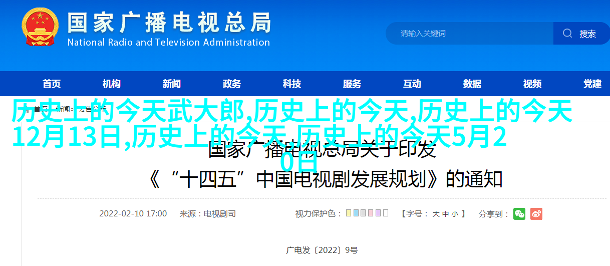Click the 分享到 label
Screen dimensions: 610x266
tap(494, 214)
